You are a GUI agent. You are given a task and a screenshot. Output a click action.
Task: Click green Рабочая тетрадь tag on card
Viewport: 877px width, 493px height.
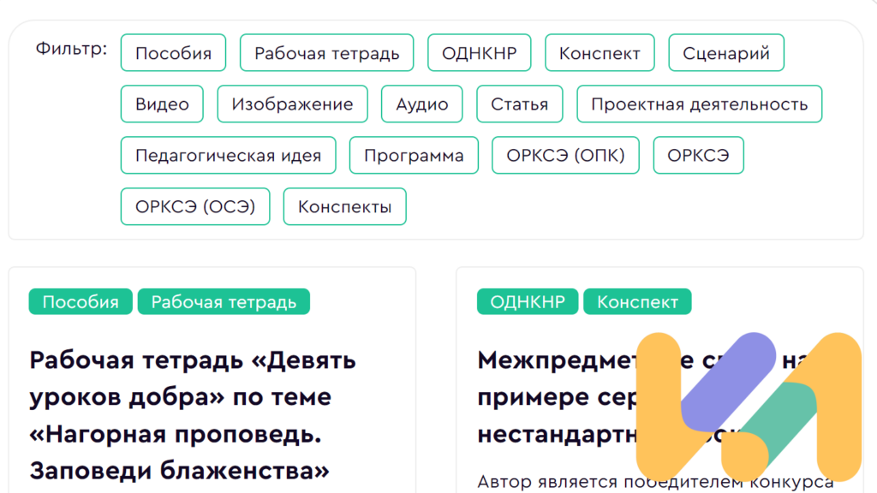(224, 302)
